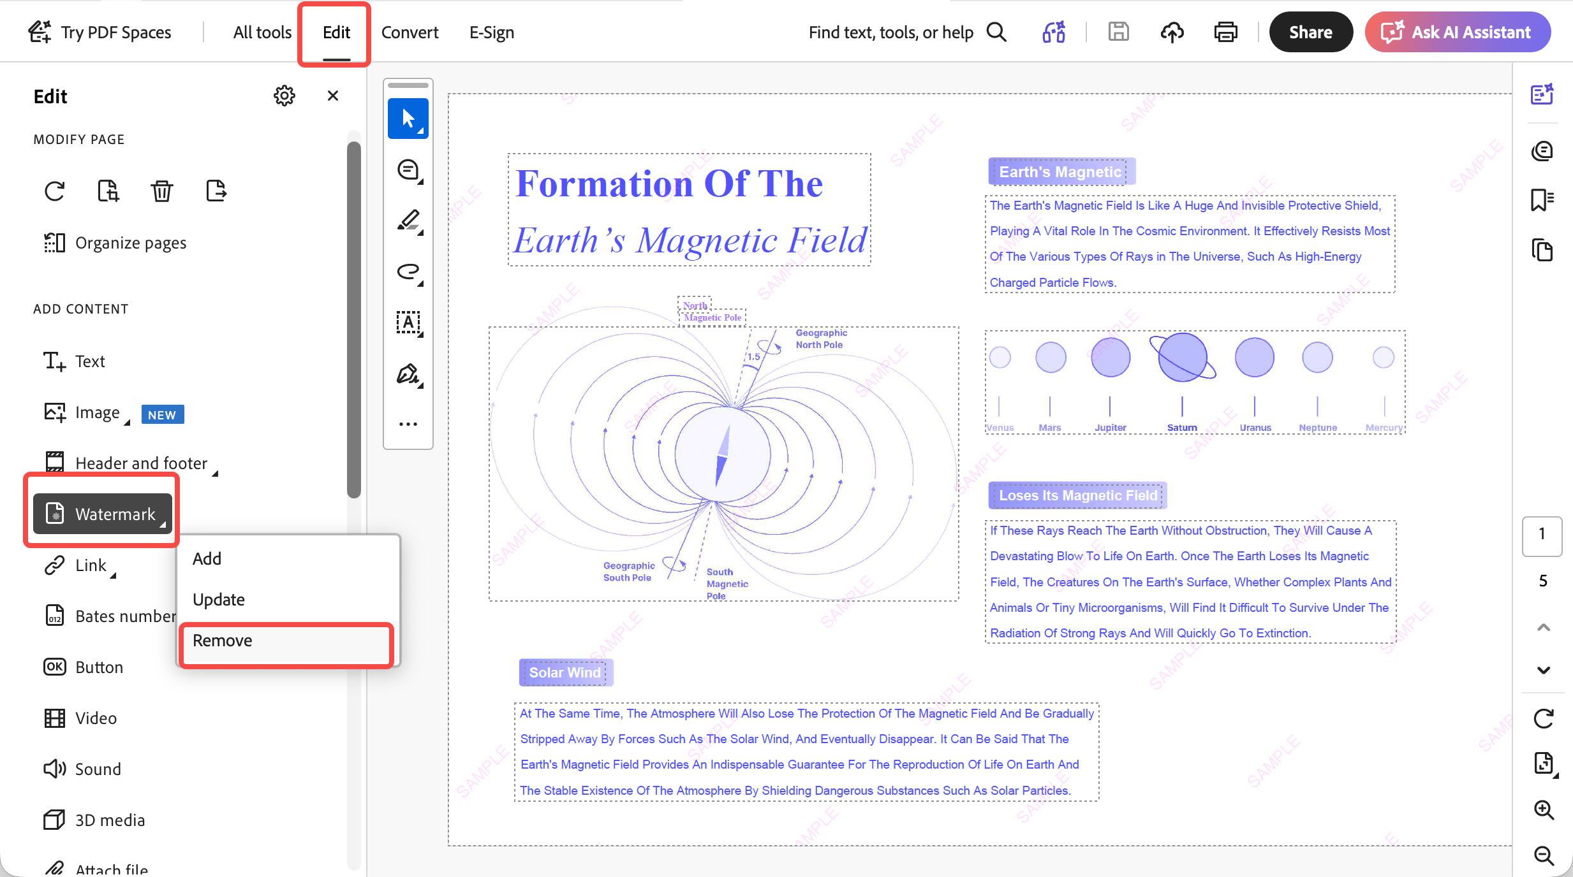1573x877 pixels.
Task: Click the quick toolbar drag handle
Action: click(x=408, y=85)
